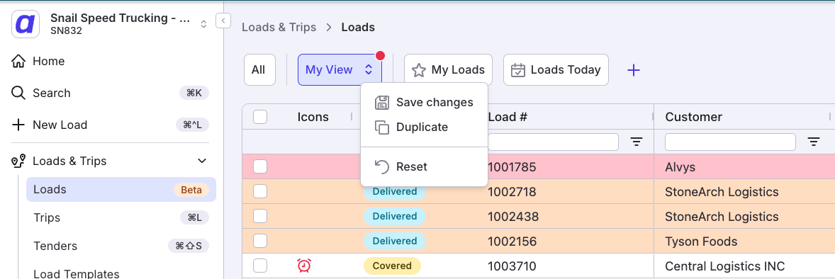Click the Delivered badge for load 1002156
Viewport: 835px width, 279px height.
395,241
